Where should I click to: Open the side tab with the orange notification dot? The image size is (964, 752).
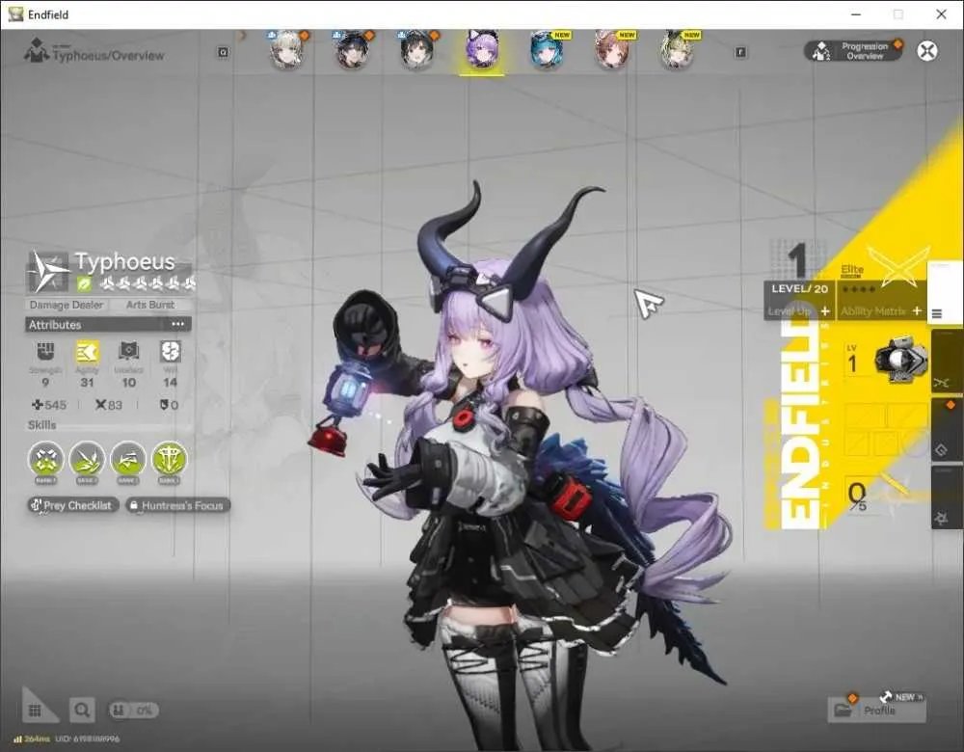(947, 429)
